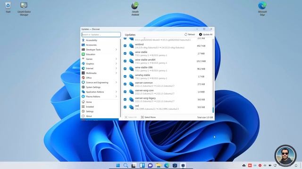Uncheck the xserver-xorg-core update checkbox
This screenshot has height=169, width=302.
[x=125, y=92]
